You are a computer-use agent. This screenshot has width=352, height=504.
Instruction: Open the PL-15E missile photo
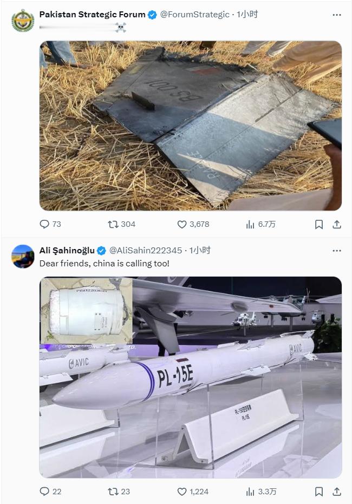pos(190,377)
